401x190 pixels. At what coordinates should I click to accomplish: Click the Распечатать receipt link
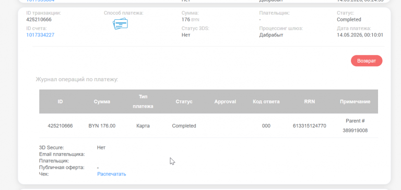coord(112,174)
